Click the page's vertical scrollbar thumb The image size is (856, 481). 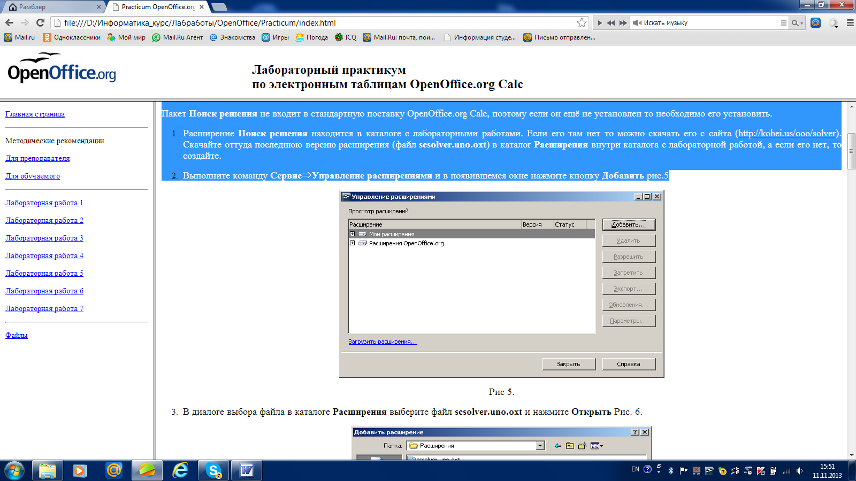851,151
